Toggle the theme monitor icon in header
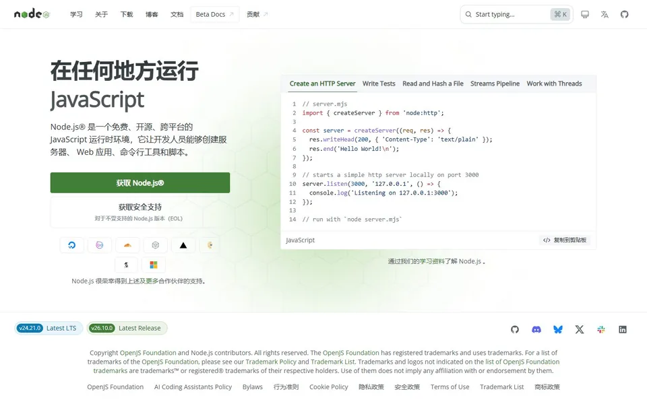Screen dimensions: 647x404 [585, 14]
